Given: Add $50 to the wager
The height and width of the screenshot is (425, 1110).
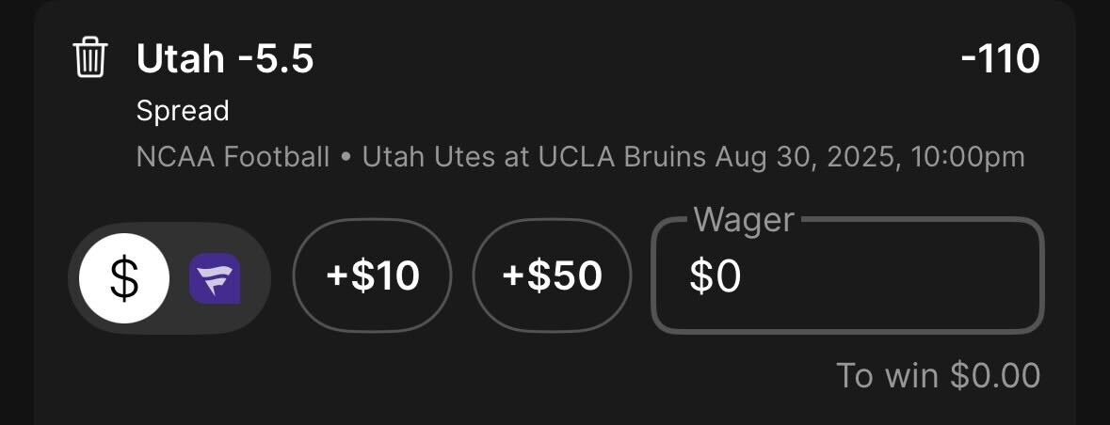Looking at the screenshot, I should tap(552, 275).
